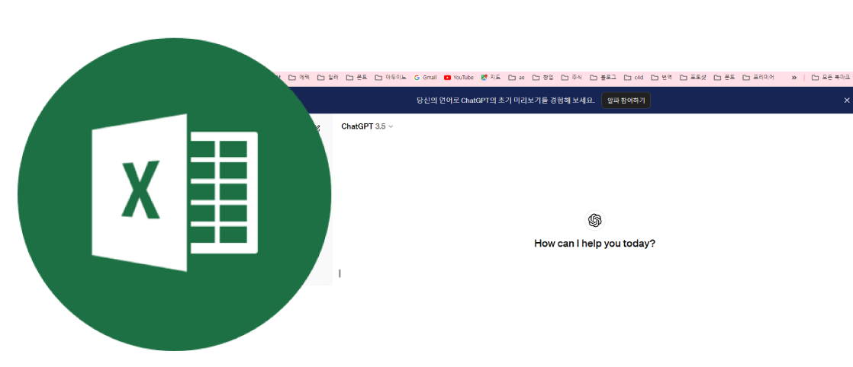This screenshot has height=367, width=853.
Task: Open the 창업 bookmark folder
Action: [543, 78]
